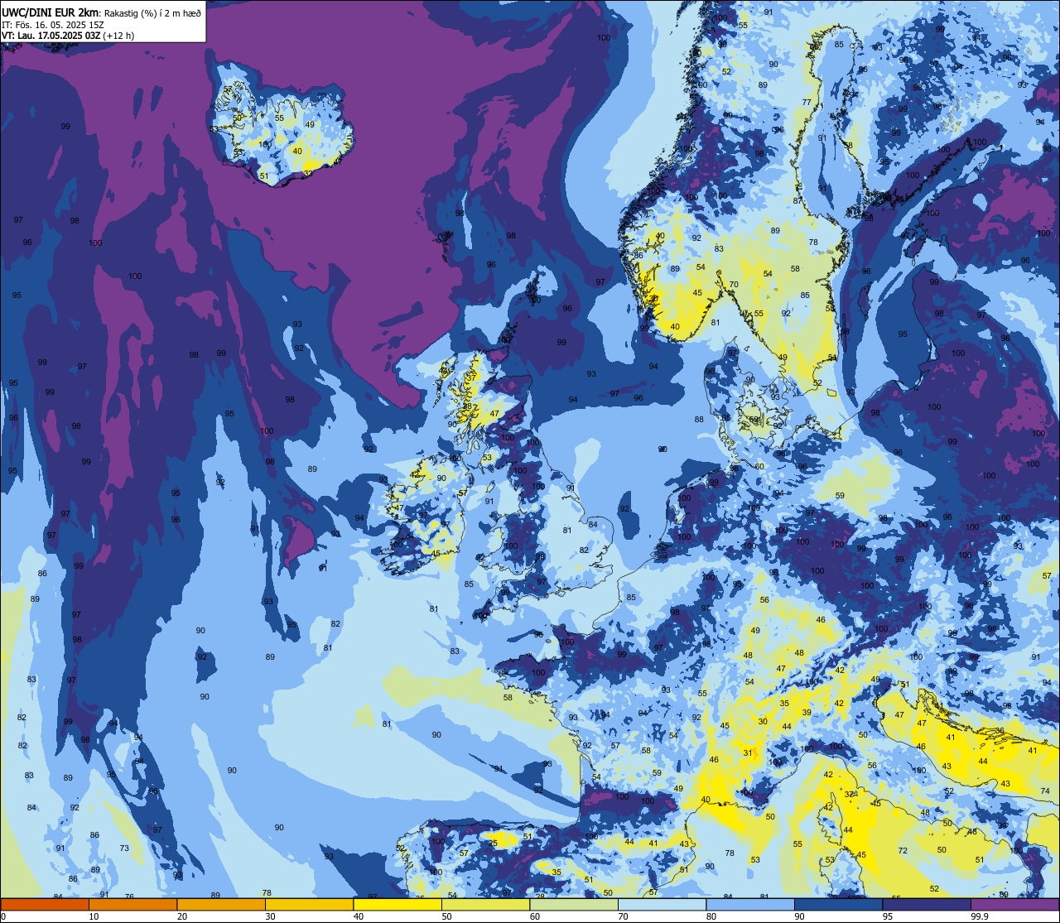Click the purple above-99.9 legend swatch
The image size is (1060, 923).
[1014, 905]
